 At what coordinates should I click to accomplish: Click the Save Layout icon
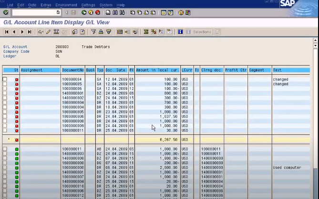tap(135, 32)
